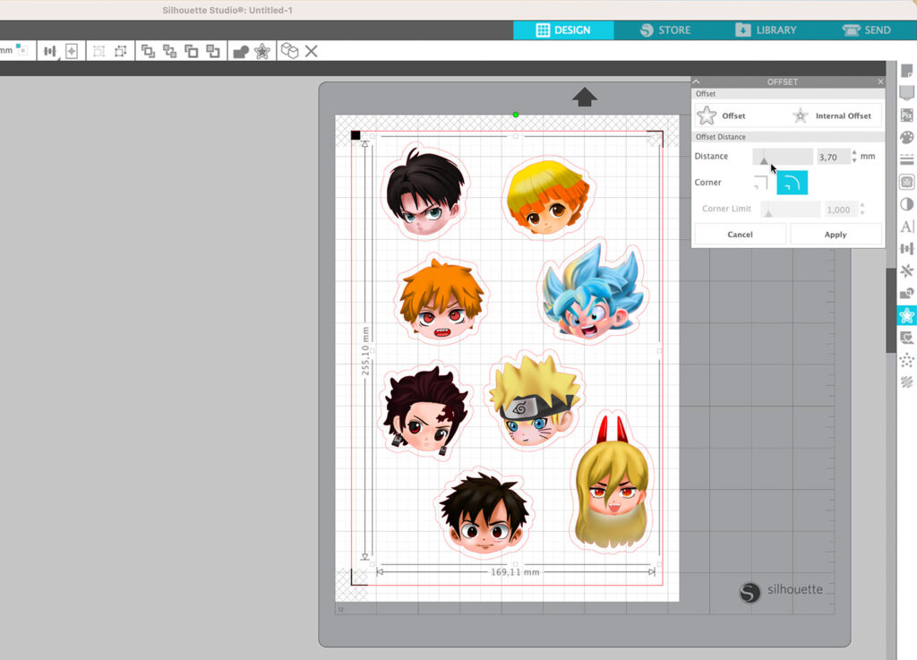Click the Delete X icon in toolbar
This screenshot has width=917, height=660.
coord(311,51)
